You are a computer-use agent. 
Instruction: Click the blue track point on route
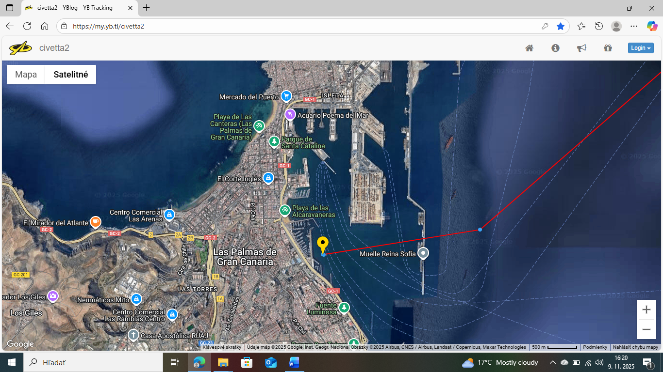pos(480,229)
